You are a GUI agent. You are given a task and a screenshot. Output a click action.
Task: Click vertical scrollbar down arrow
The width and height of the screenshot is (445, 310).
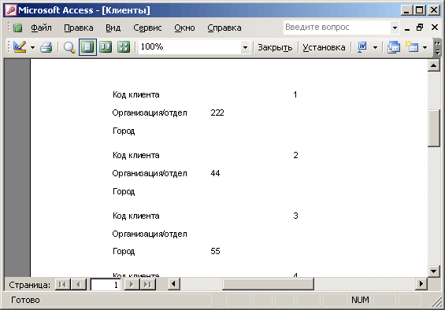[x=434, y=271]
